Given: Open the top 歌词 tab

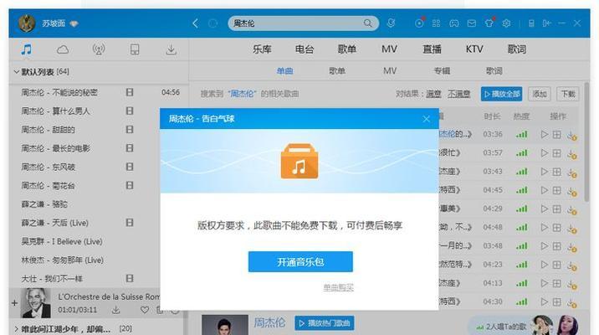Looking at the screenshot, I should [x=516, y=49].
